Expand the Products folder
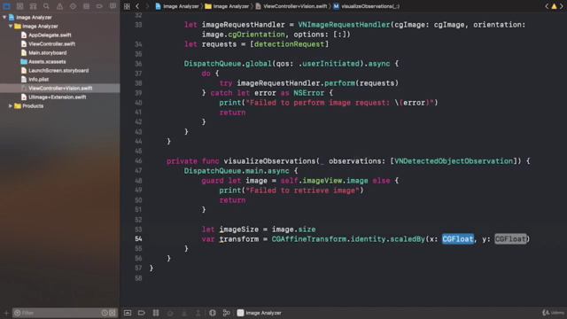 pyautogui.click(x=11, y=106)
